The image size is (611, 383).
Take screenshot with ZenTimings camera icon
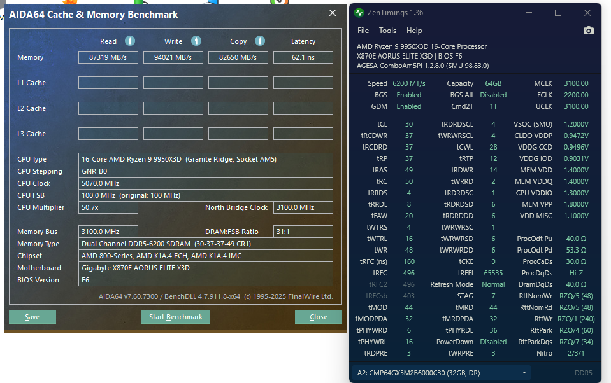click(588, 31)
